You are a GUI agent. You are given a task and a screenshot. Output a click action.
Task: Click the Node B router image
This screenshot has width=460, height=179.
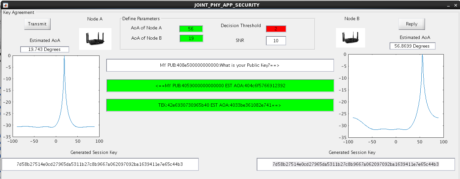coord(351,37)
